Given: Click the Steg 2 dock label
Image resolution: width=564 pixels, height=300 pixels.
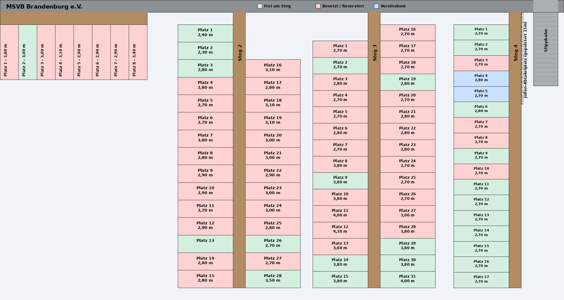Looking at the screenshot, I should (240, 53).
